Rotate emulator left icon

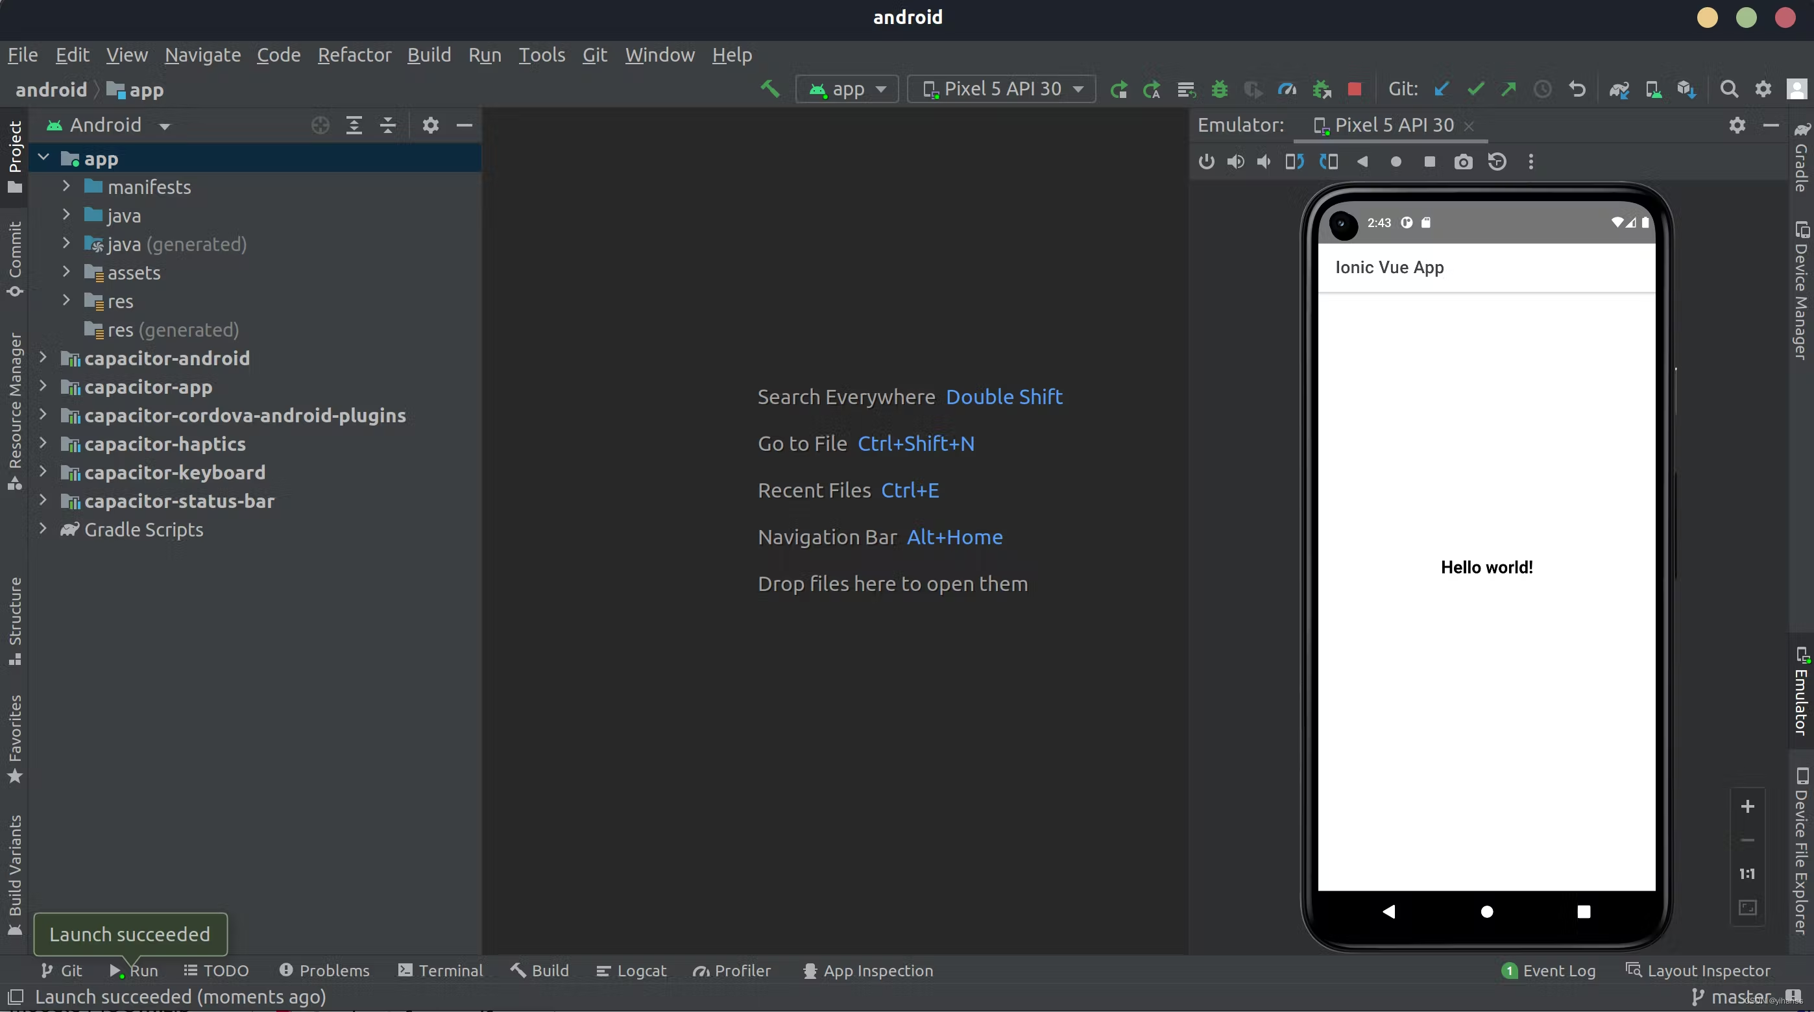[x=1294, y=162]
